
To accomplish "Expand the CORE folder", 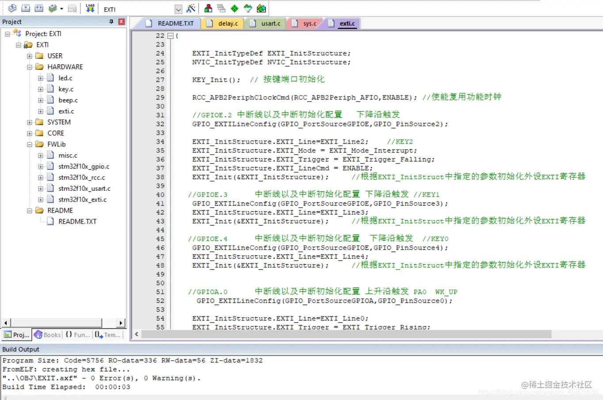I will pyautogui.click(x=30, y=133).
